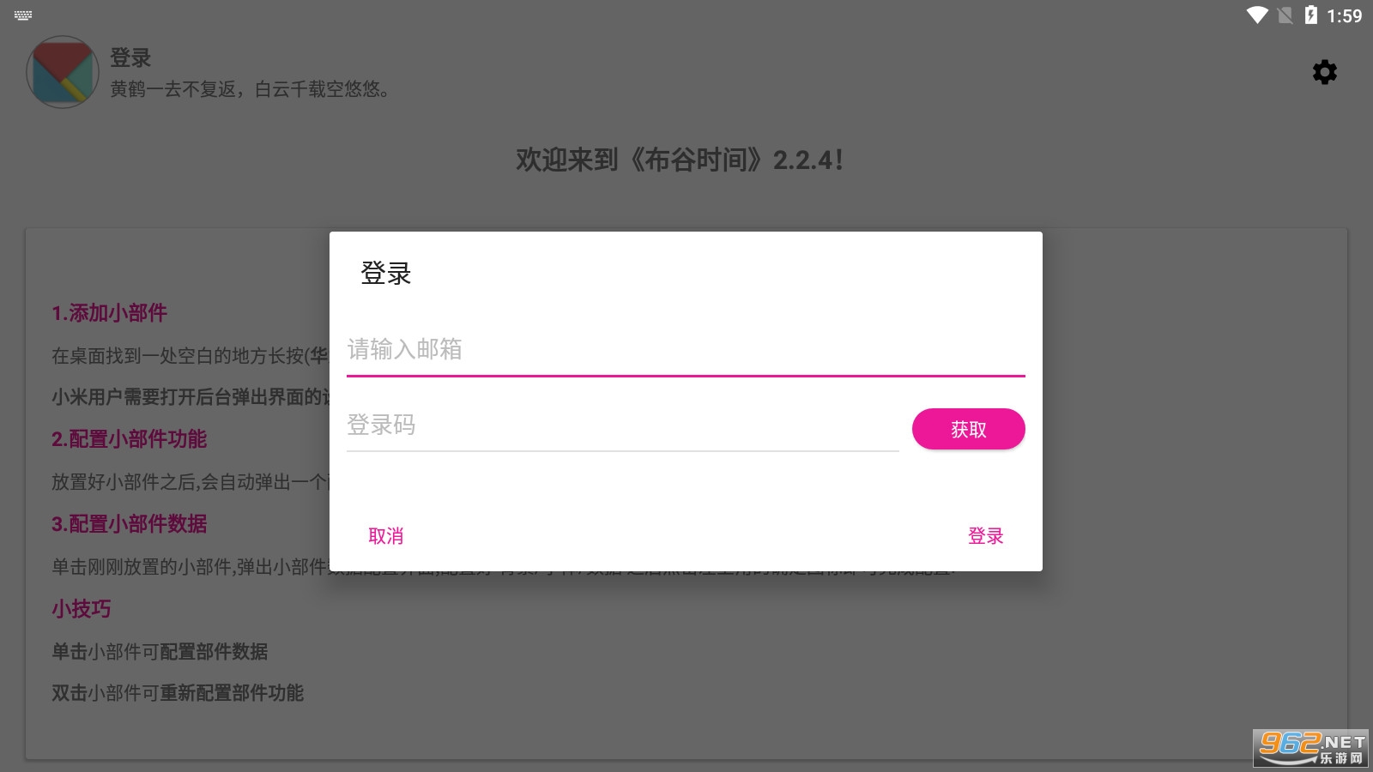Image resolution: width=1373 pixels, height=772 pixels.
Task: Tap the 黄鹤一去不复返 motto text
Action: point(250,89)
